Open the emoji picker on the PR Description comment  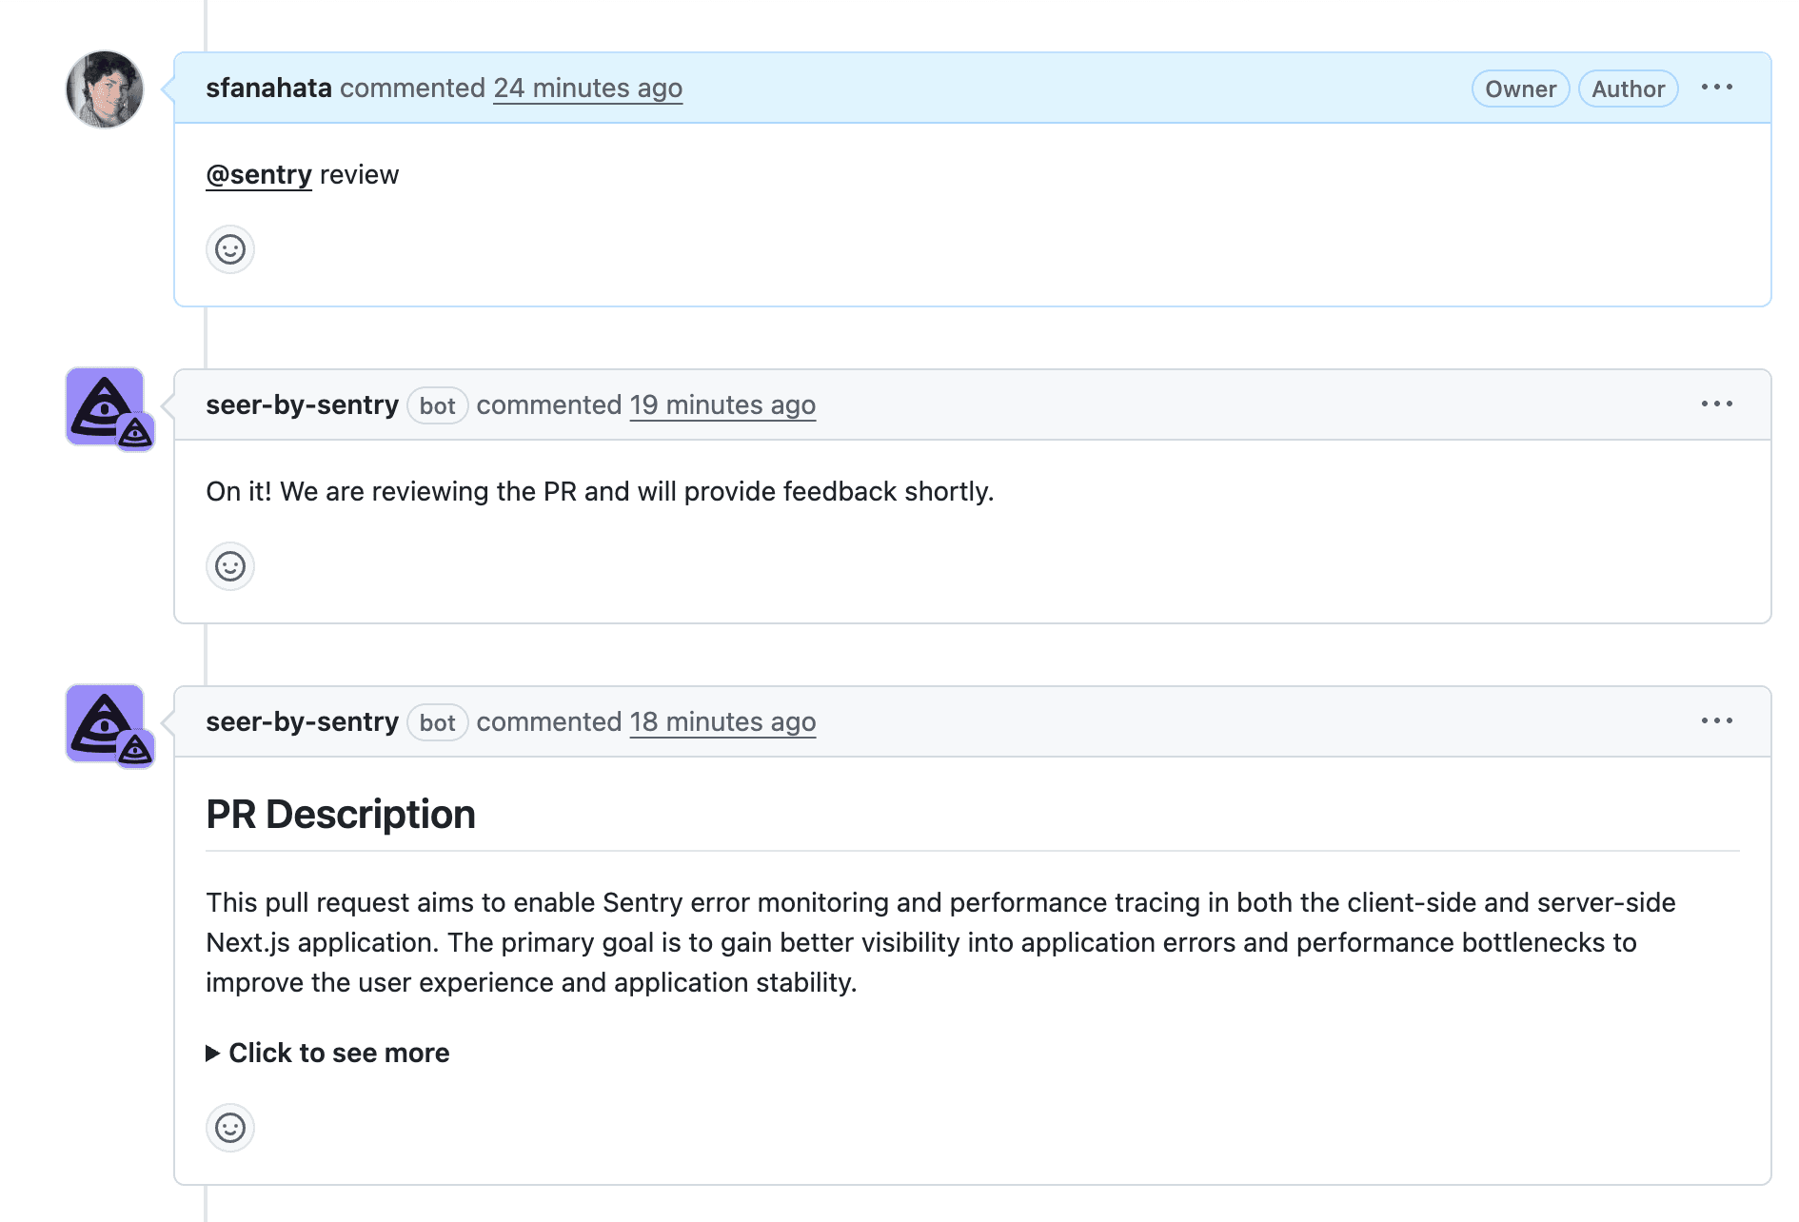229,1127
